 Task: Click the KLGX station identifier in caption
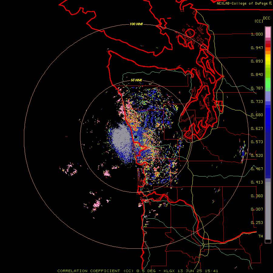click(x=169, y=271)
